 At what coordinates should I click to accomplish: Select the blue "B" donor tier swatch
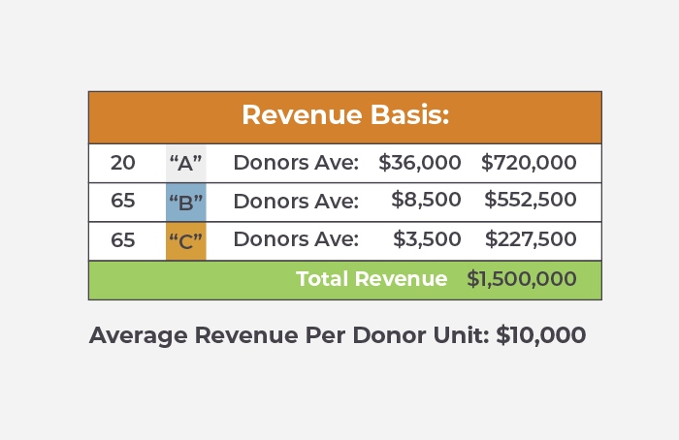(x=185, y=202)
